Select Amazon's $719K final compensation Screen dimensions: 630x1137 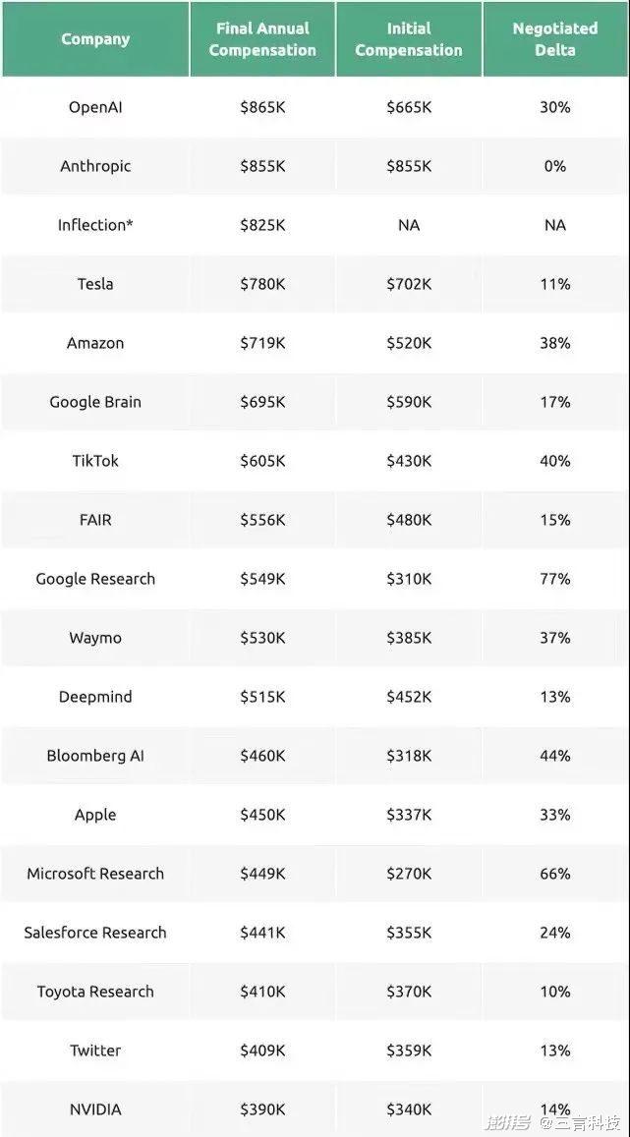(262, 343)
